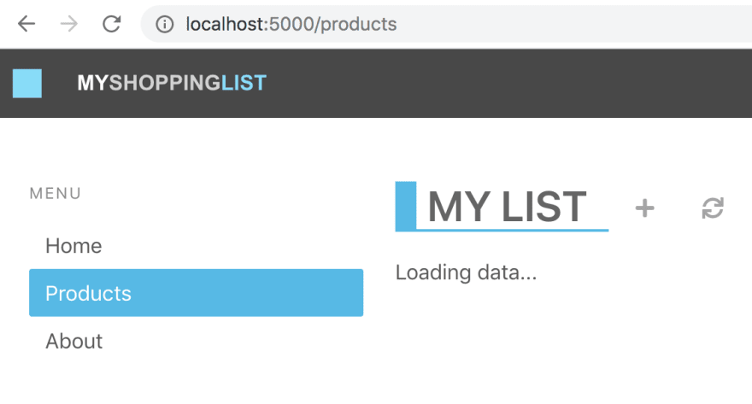Image resolution: width=752 pixels, height=404 pixels.
Task: Go back with the browser back arrow
Action: coord(26,23)
